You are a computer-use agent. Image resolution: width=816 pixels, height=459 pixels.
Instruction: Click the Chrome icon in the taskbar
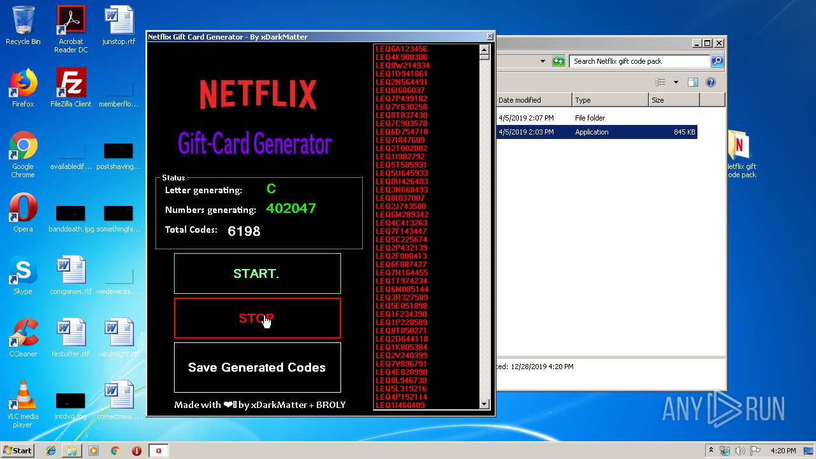click(115, 451)
